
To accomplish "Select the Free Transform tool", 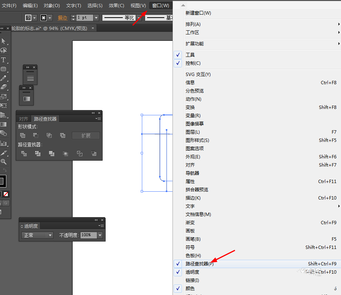I will point(3,106).
